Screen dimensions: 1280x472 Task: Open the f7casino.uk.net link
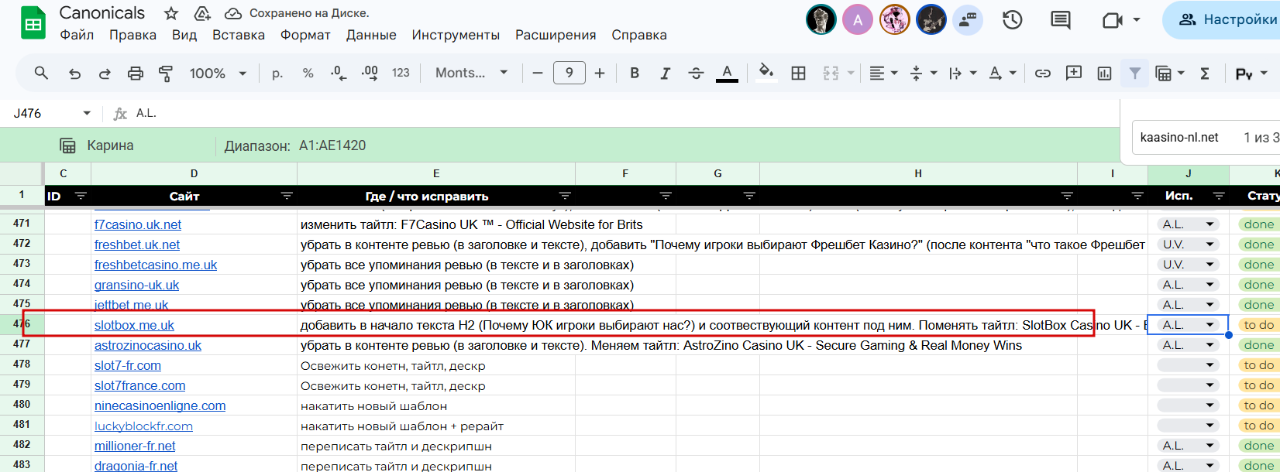tap(138, 225)
